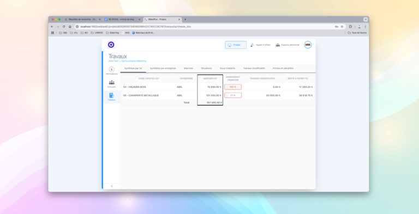Viewport: 419px width, 214px height.
Task: Click the Projets button in header
Action: click(x=236, y=45)
